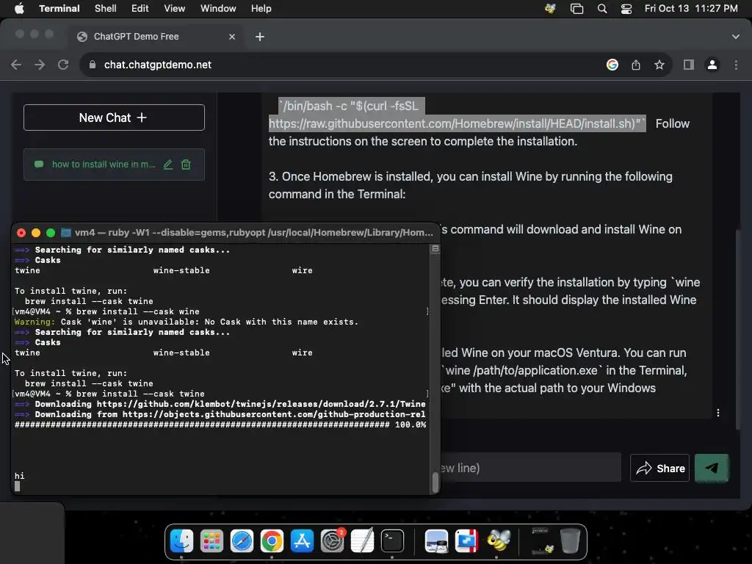Click the site lock icon
The height and width of the screenshot is (564, 752).
point(93,65)
